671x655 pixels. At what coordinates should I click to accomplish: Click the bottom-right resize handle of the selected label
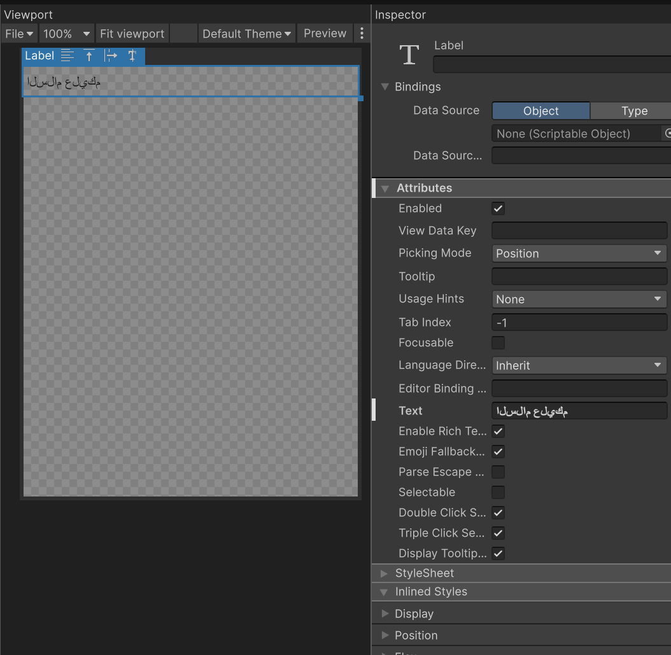click(x=361, y=99)
